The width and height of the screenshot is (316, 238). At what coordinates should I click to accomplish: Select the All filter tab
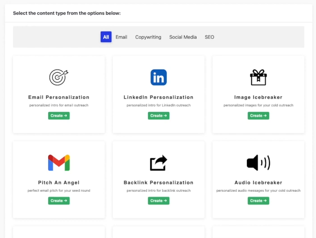point(106,37)
